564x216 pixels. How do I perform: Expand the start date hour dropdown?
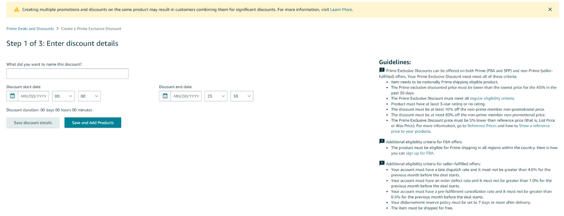click(63, 96)
